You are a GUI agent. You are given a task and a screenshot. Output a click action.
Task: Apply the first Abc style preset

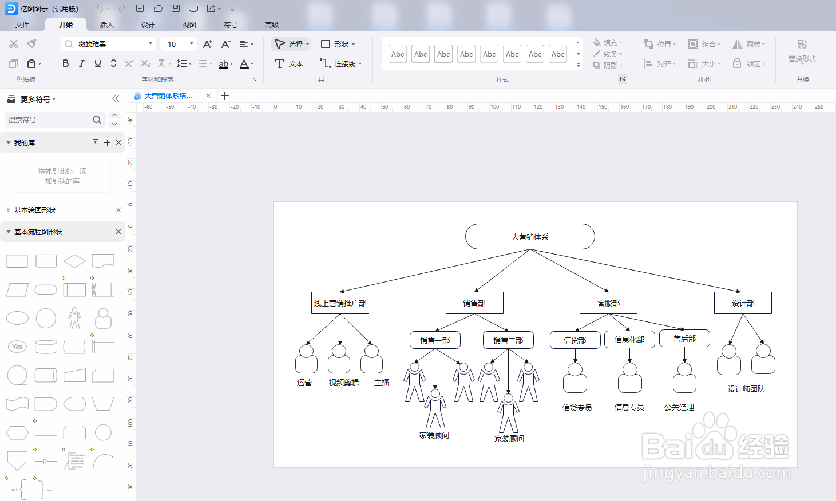(398, 54)
